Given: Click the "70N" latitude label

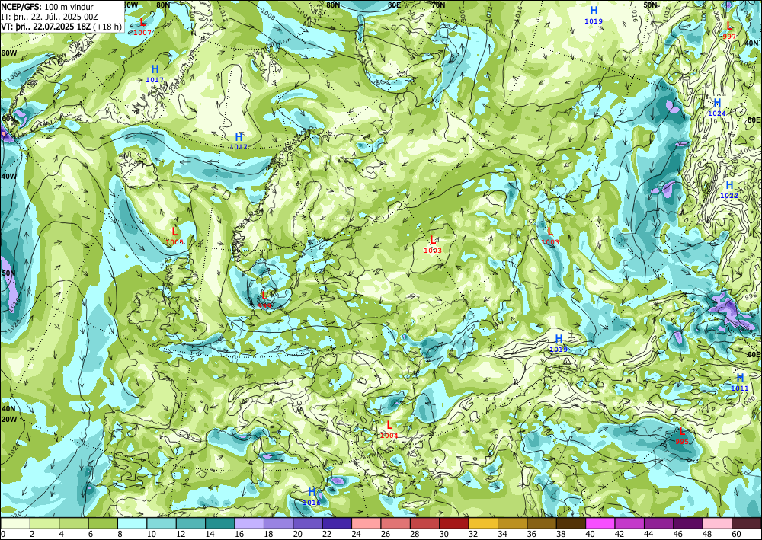Looking at the screenshot, I should click(x=438, y=5).
